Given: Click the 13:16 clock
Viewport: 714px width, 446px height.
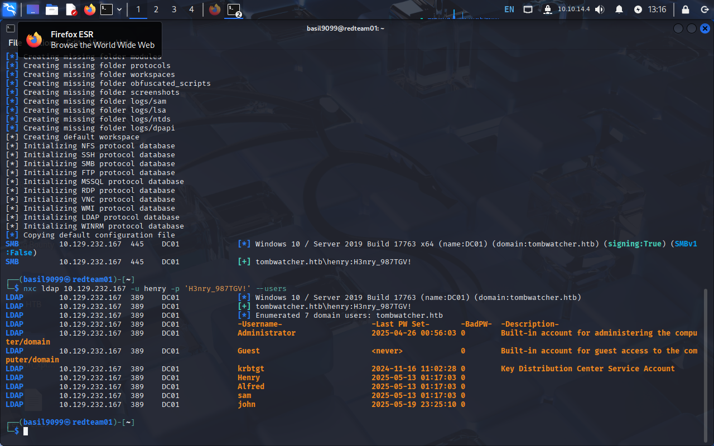Looking at the screenshot, I should pyautogui.click(x=658, y=9).
